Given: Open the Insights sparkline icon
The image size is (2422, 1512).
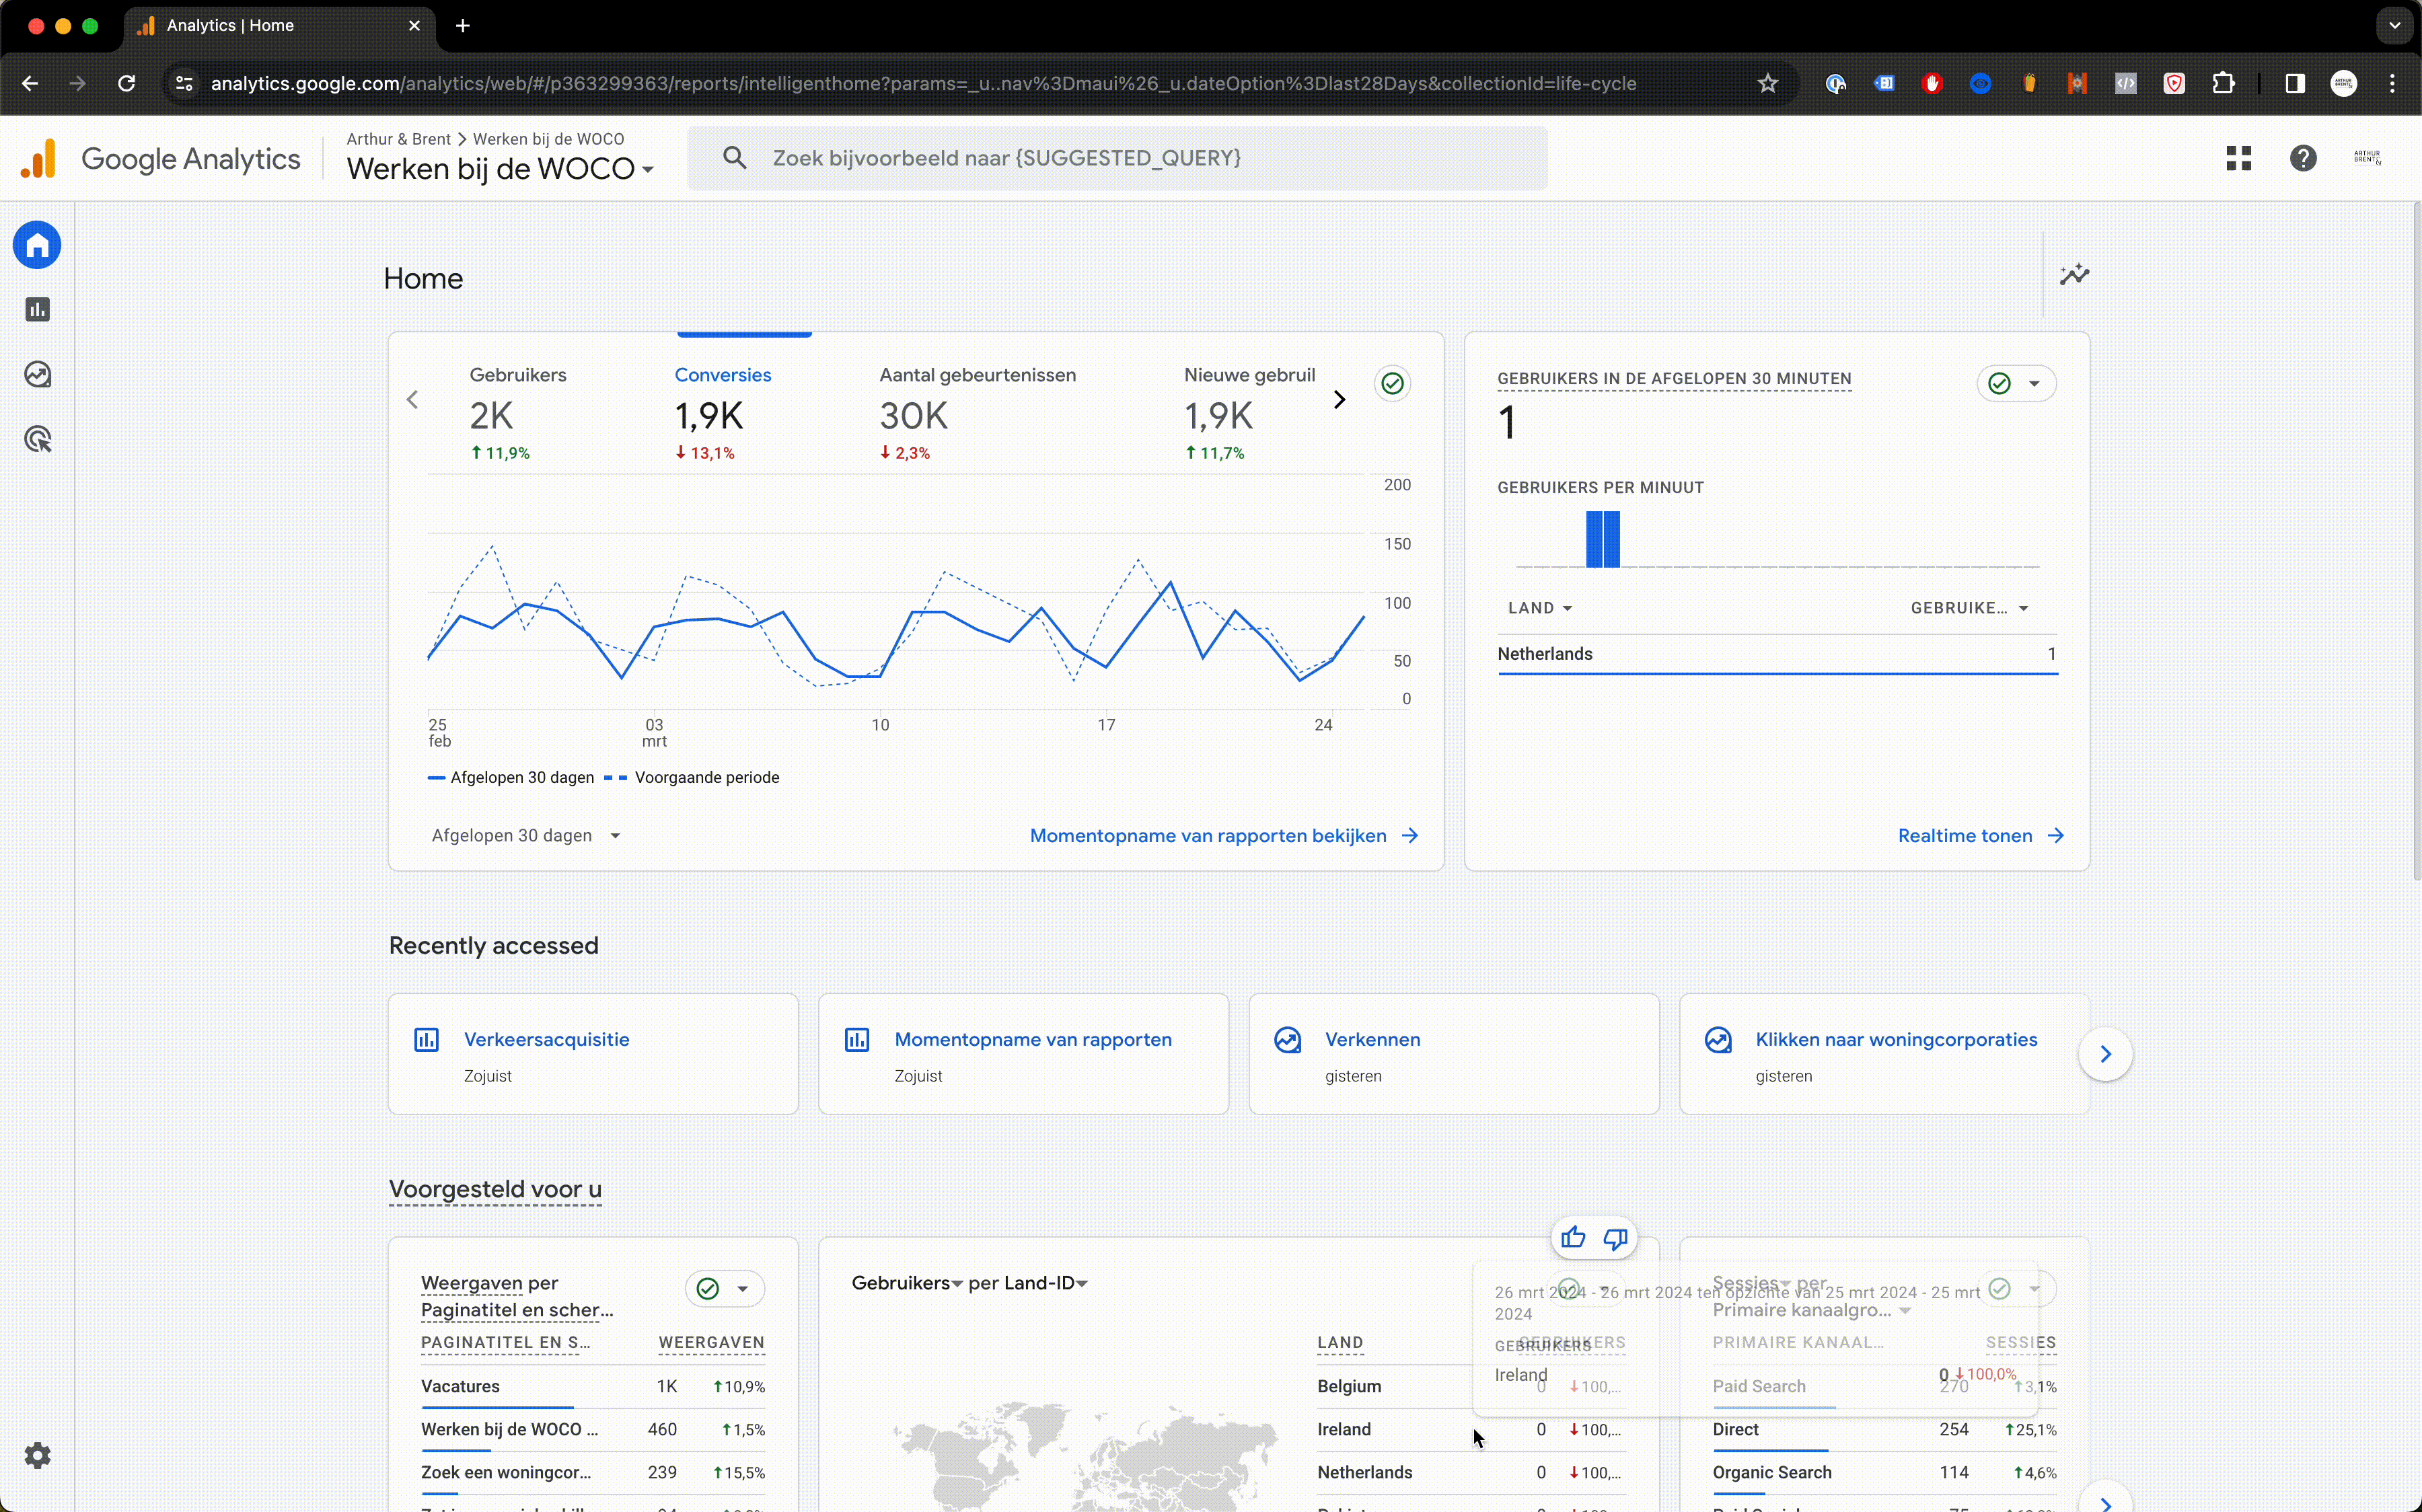Looking at the screenshot, I should coord(2074,275).
